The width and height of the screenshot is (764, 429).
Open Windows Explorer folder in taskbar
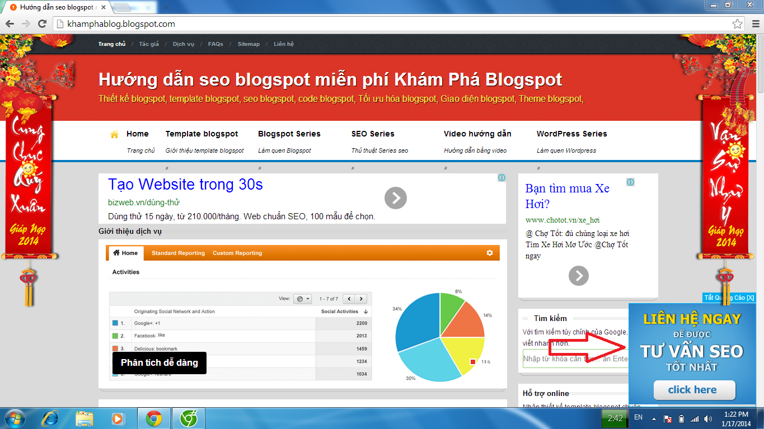(x=85, y=418)
